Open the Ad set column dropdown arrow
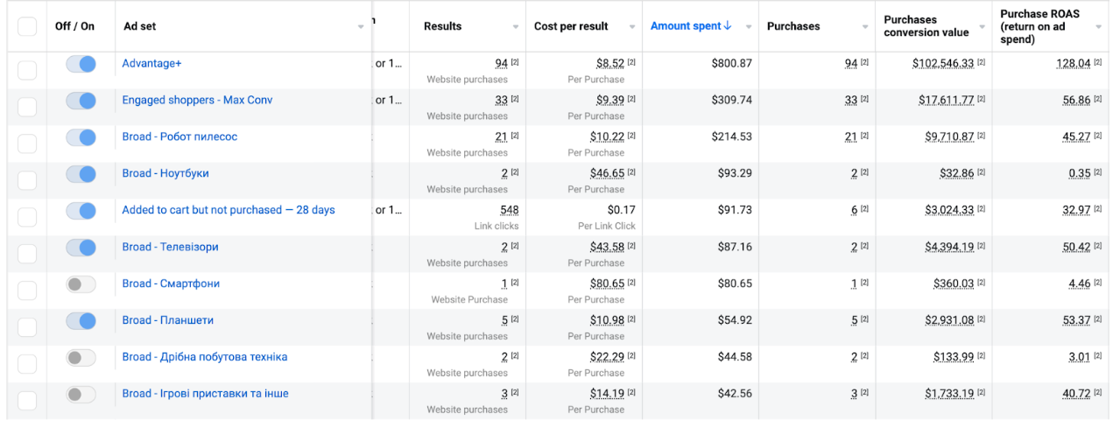Screen dimensions: 1120x427 point(361,27)
